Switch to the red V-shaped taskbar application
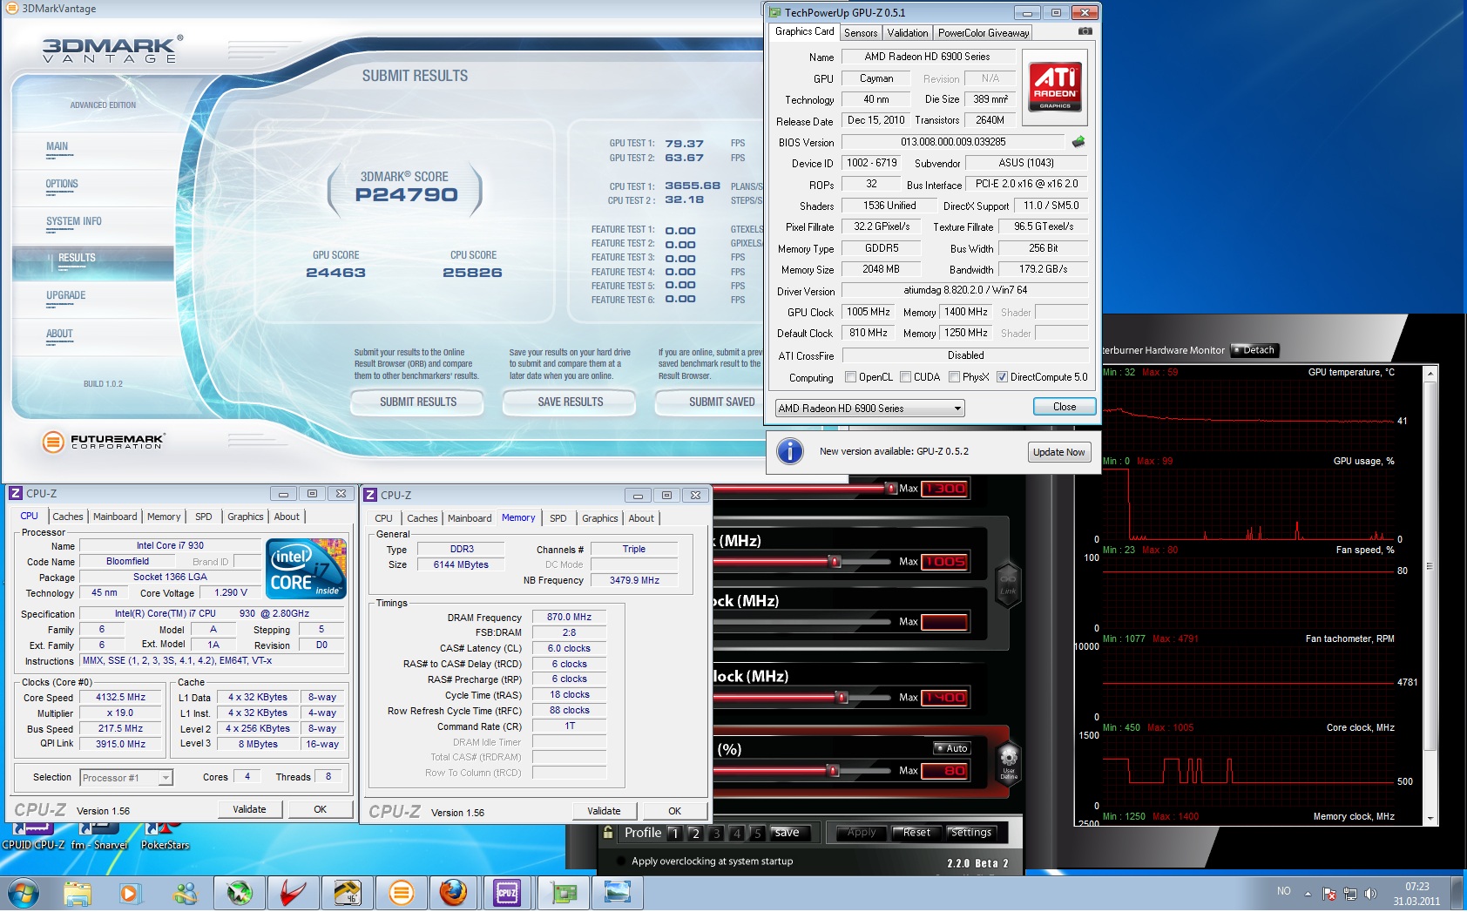 click(293, 893)
